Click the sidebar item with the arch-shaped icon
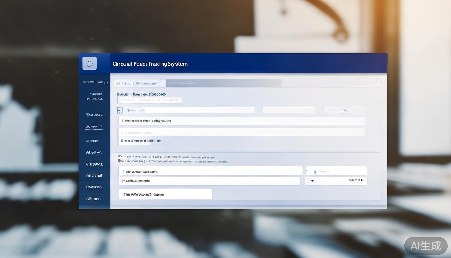Image resolution: width=451 pixels, height=258 pixels. [x=94, y=127]
